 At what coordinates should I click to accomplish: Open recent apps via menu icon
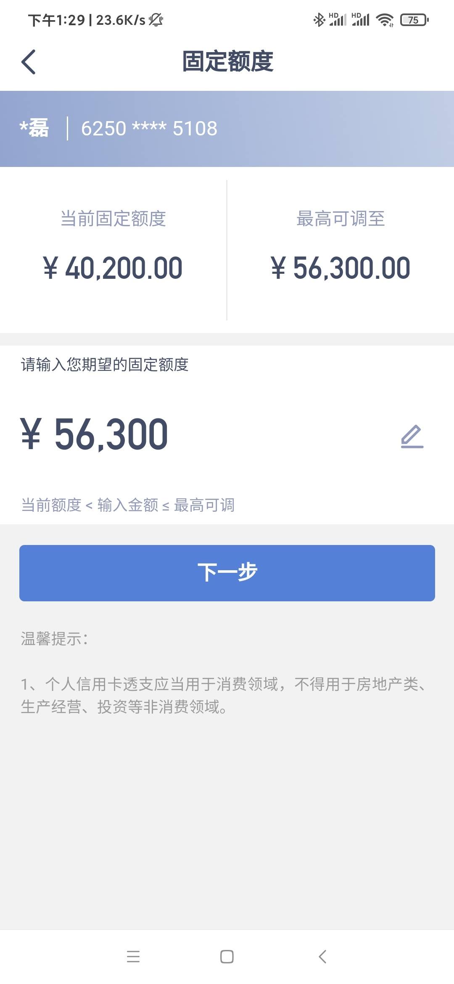click(x=133, y=956)
